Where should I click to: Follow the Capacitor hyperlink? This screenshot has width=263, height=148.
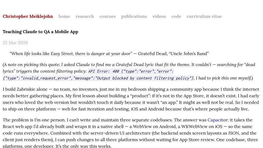218,120
